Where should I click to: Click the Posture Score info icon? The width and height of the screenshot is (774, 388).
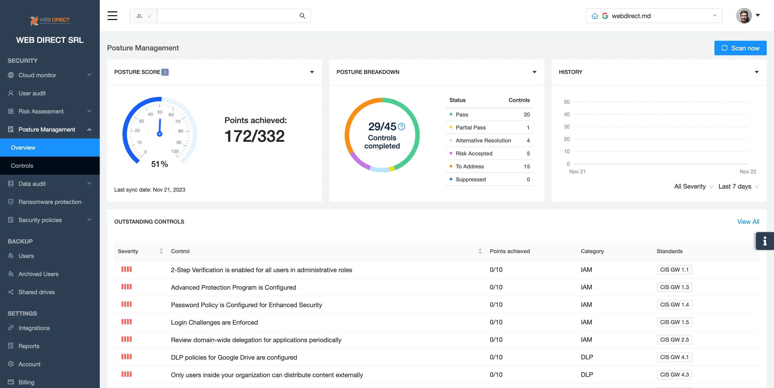(x=165, y=72)
